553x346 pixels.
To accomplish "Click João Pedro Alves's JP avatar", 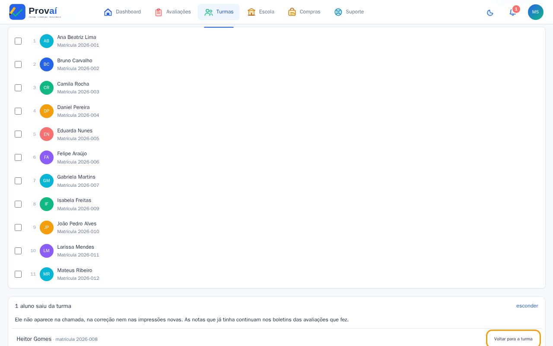I will tap(47, 227).
